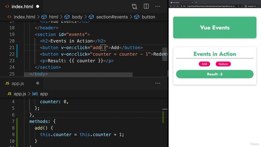Select the index.html editor tab

click(x=22, y=7)
